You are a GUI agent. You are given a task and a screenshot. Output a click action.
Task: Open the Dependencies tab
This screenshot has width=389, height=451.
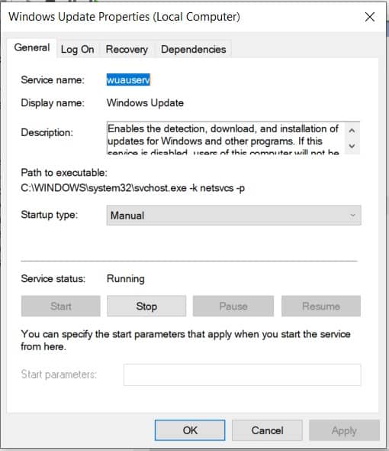pyautogui.click(x=193, y=50)
